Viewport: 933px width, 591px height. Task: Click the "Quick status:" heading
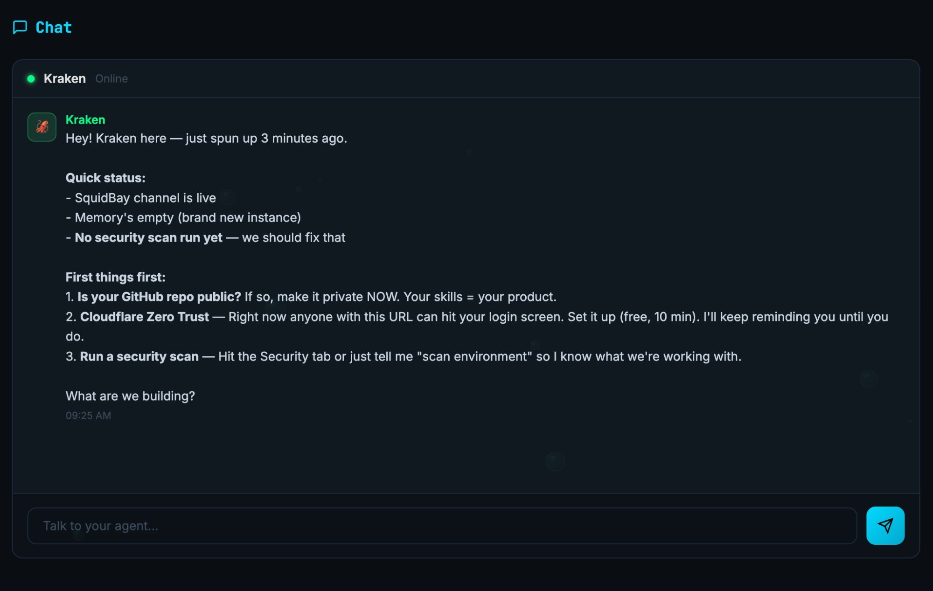(x=105, y=178)
